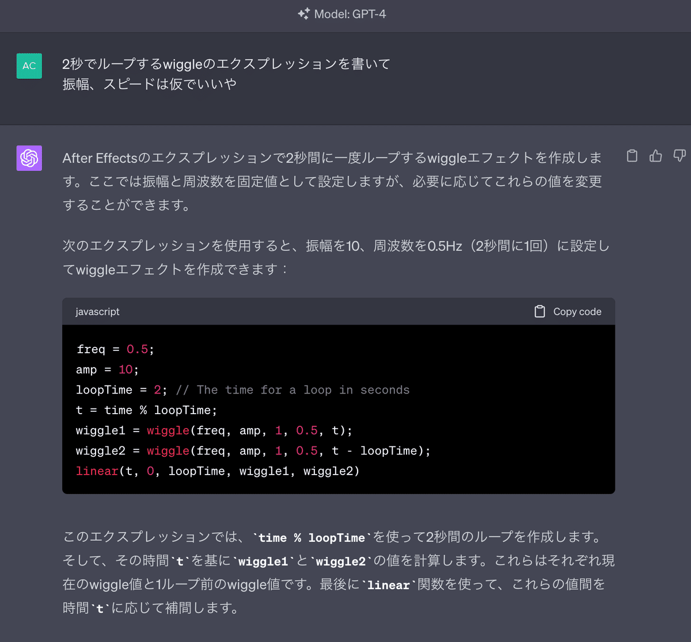Copy the assistant response with clipboard icon
Image resolution: width=691 pixels, height=642 pixels.
[632, 156]
